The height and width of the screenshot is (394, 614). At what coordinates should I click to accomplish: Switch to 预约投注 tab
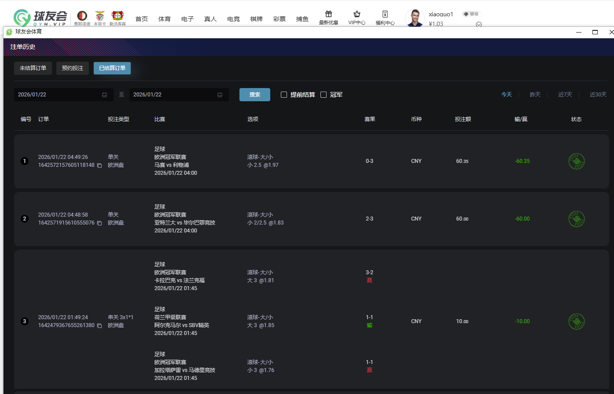(73, 68)
